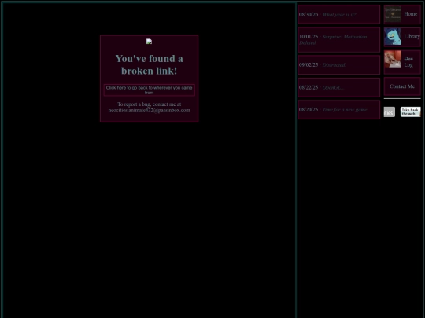Click the Library blue creature icon
The height and width of the screenshot is (318, 425).
[x=393, y=36]
